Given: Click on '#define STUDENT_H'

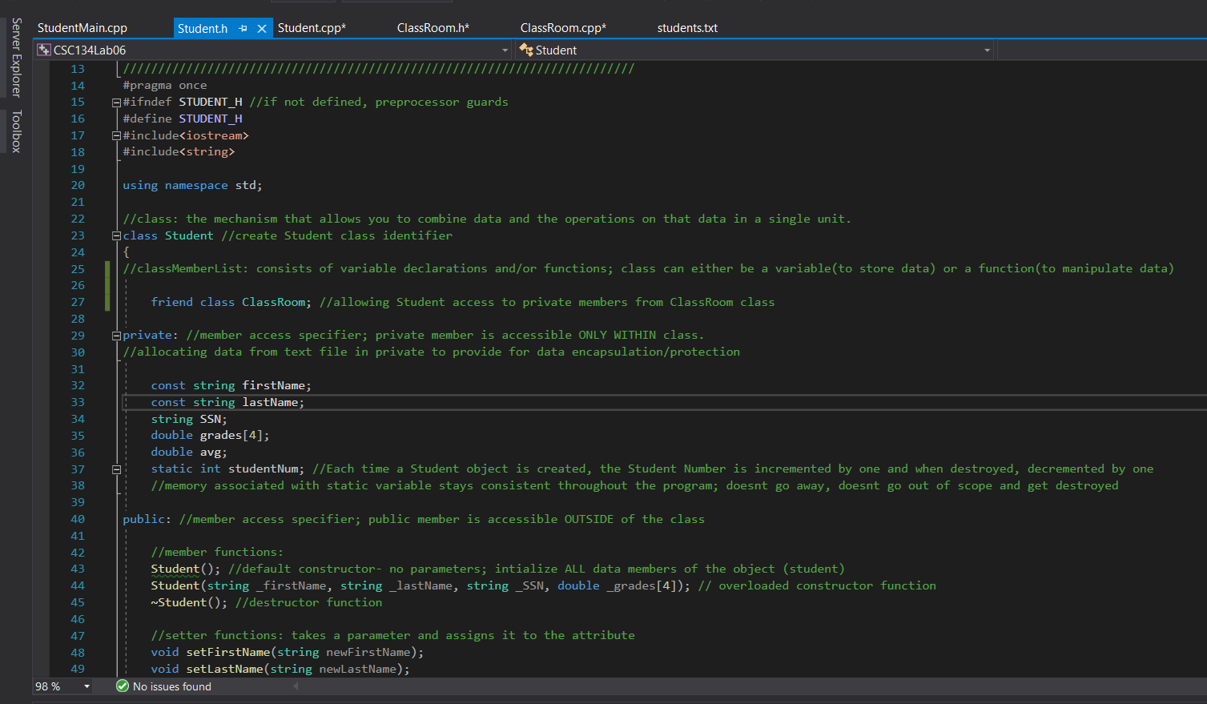Looking at the screenshot, I should point(183,119).
